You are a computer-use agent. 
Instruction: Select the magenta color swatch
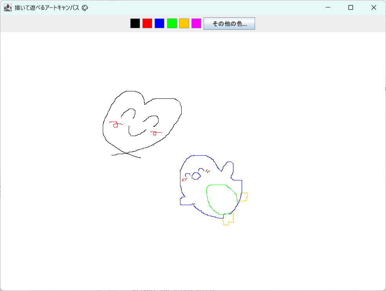(196, 23)
